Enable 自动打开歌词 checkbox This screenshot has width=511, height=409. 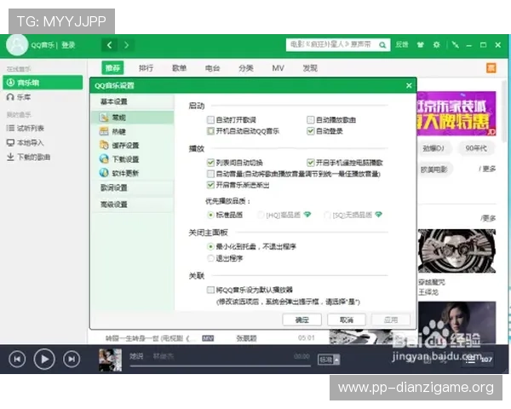tap(210, 119)
